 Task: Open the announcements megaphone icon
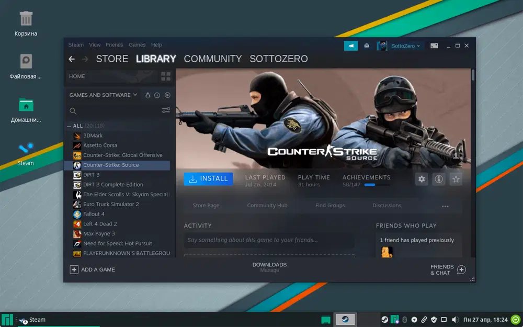pos(350,46)
